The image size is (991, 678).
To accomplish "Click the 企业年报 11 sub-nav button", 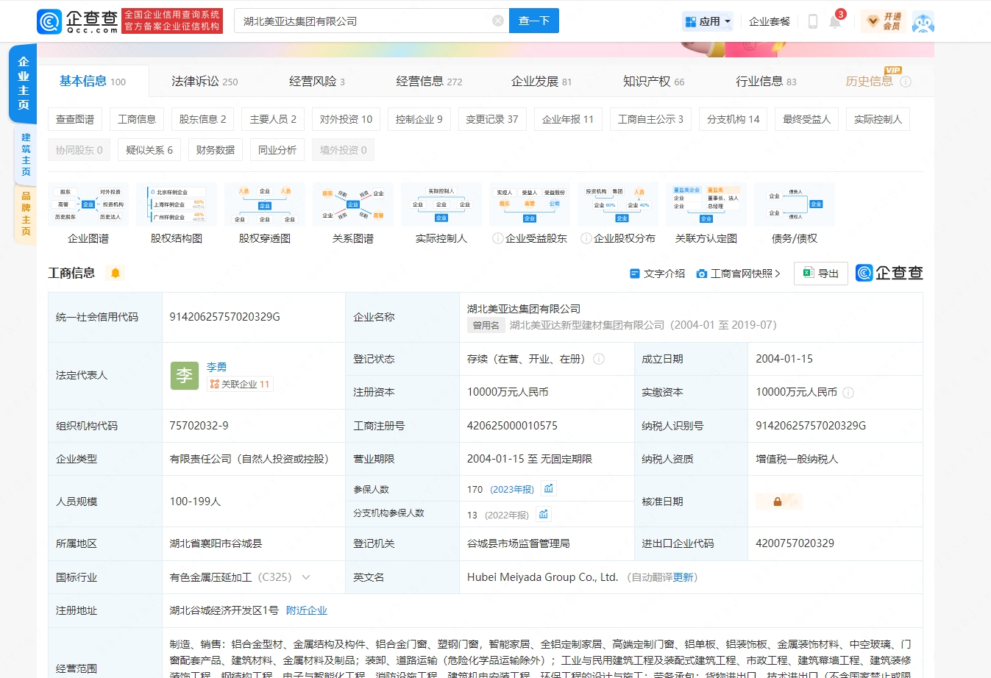I will tap(568, 119).
